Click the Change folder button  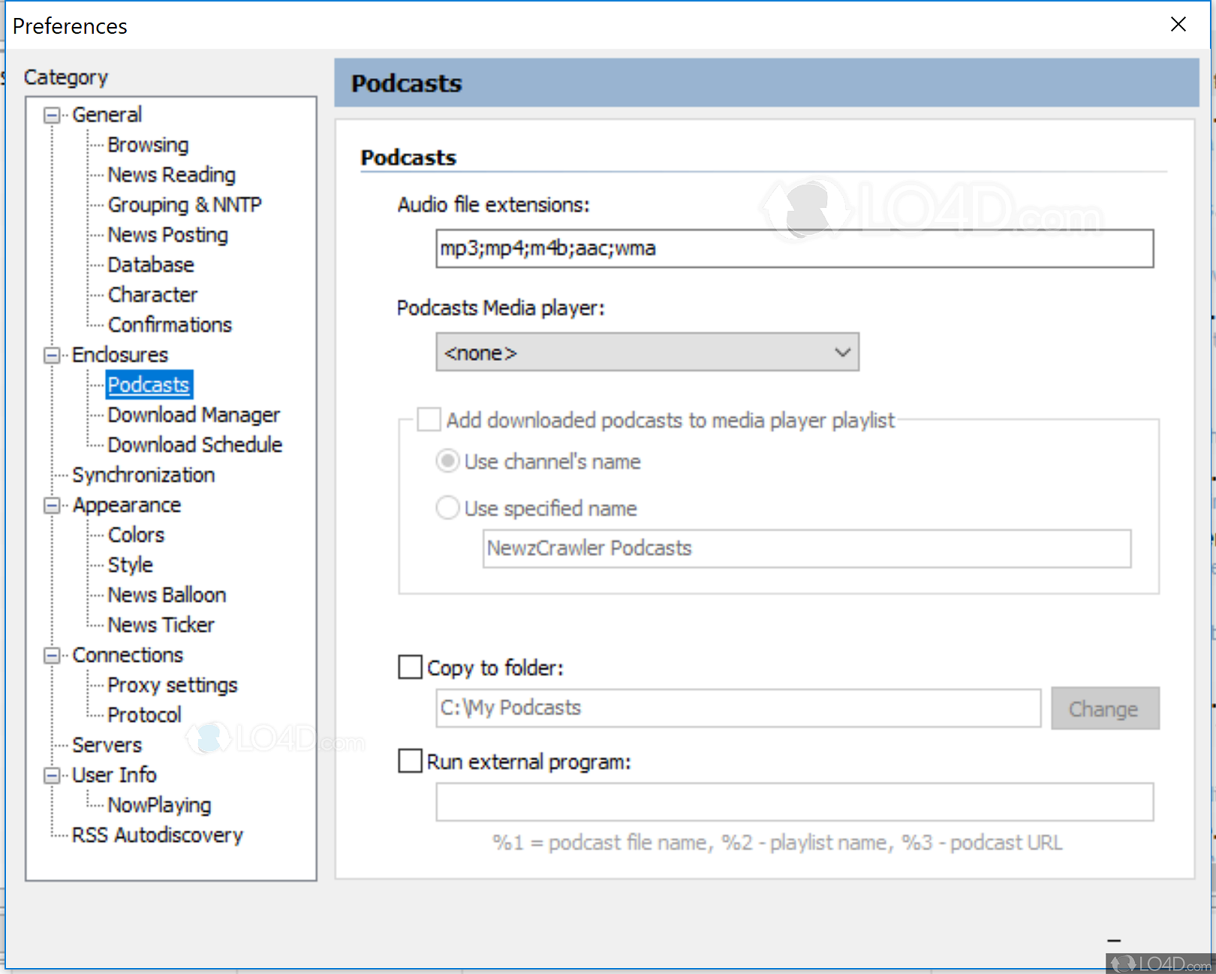click(x=1104, y=708)
